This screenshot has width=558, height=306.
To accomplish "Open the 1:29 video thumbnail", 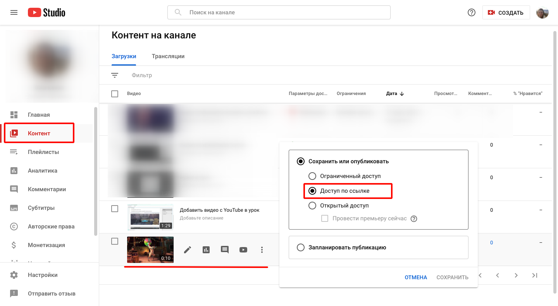I will (x=150, y=217).
